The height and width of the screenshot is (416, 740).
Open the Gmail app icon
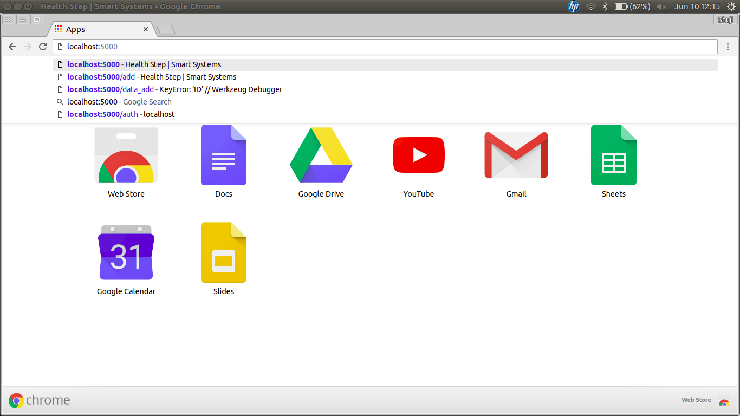[x=516, y=155]
